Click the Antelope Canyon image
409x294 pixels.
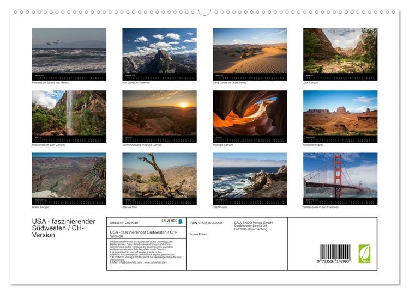(x=250, y=117)
